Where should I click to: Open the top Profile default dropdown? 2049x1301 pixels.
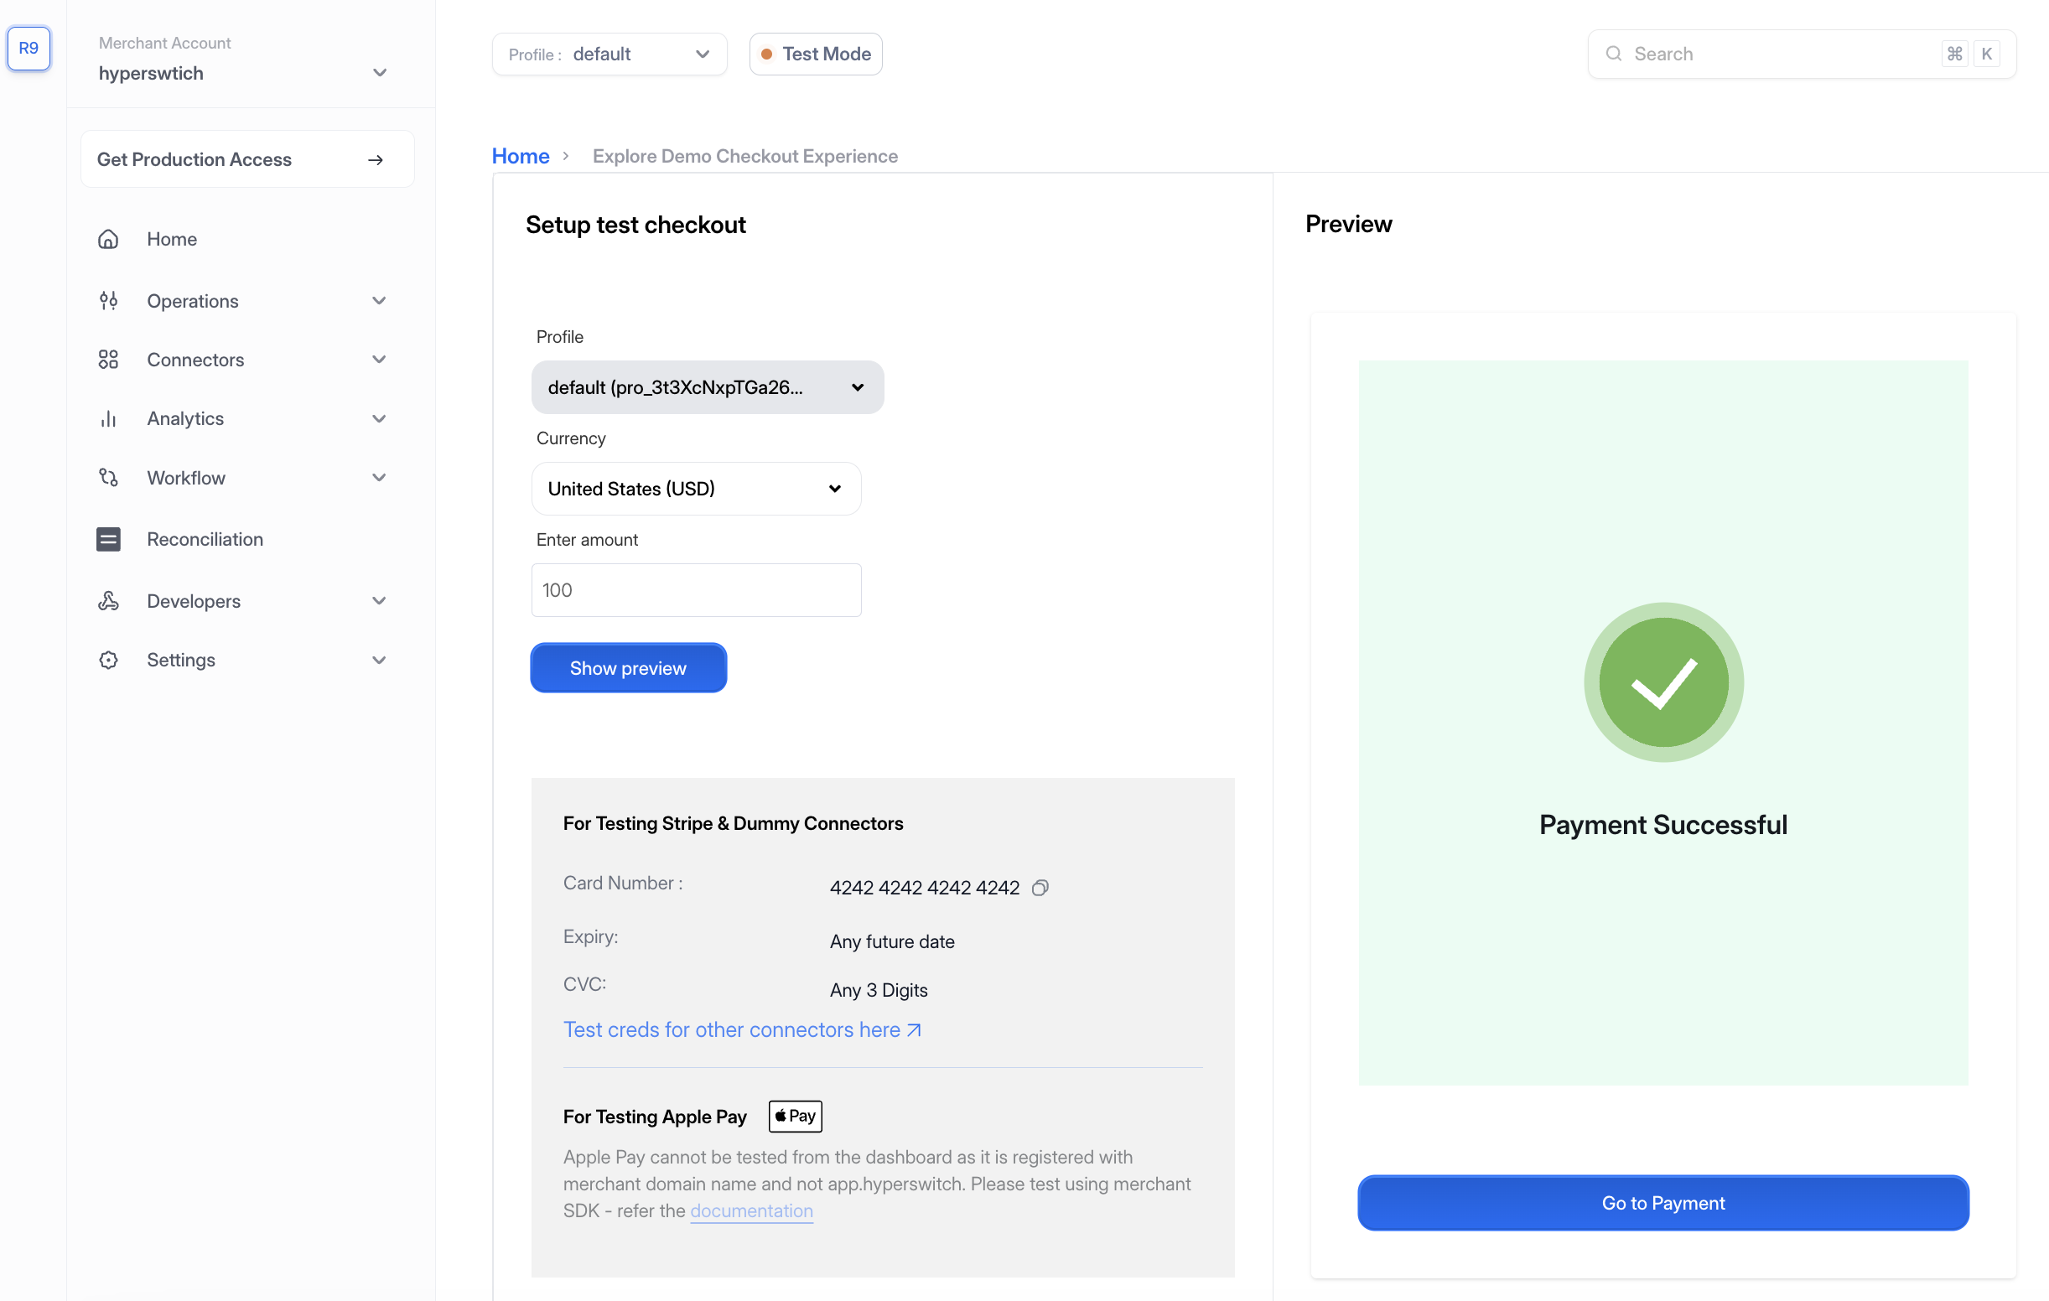(610, 54)
